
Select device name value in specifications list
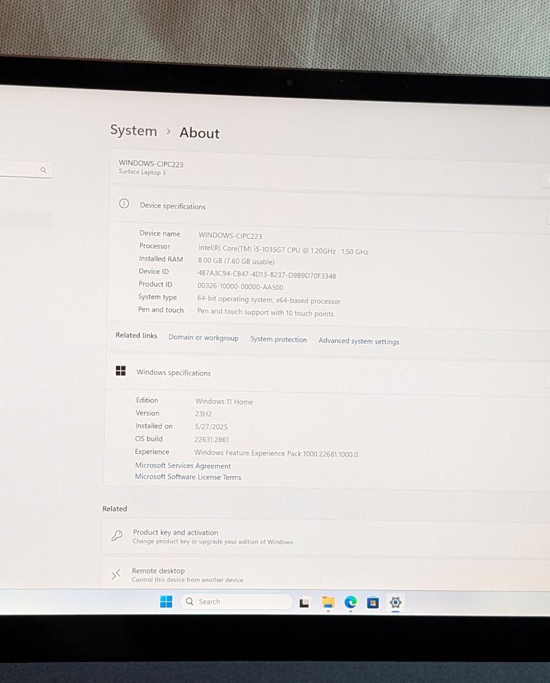230,236
